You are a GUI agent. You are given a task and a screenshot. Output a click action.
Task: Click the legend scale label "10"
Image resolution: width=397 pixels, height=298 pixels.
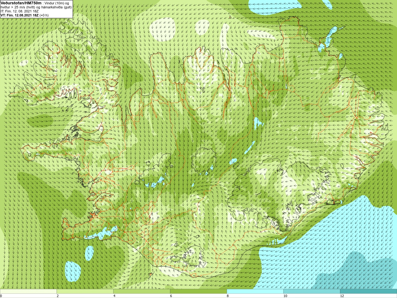(285, 296)
